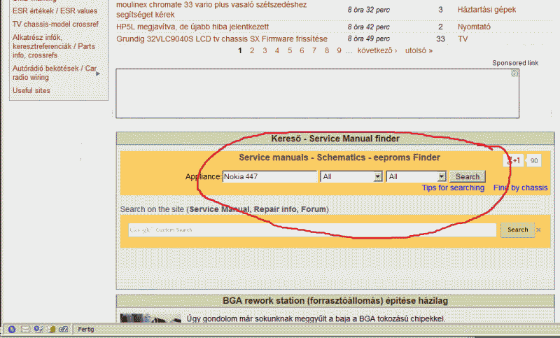Go to page 3 of topic list
Viewport: 560px width, 338px height.
tap(265, 50)
